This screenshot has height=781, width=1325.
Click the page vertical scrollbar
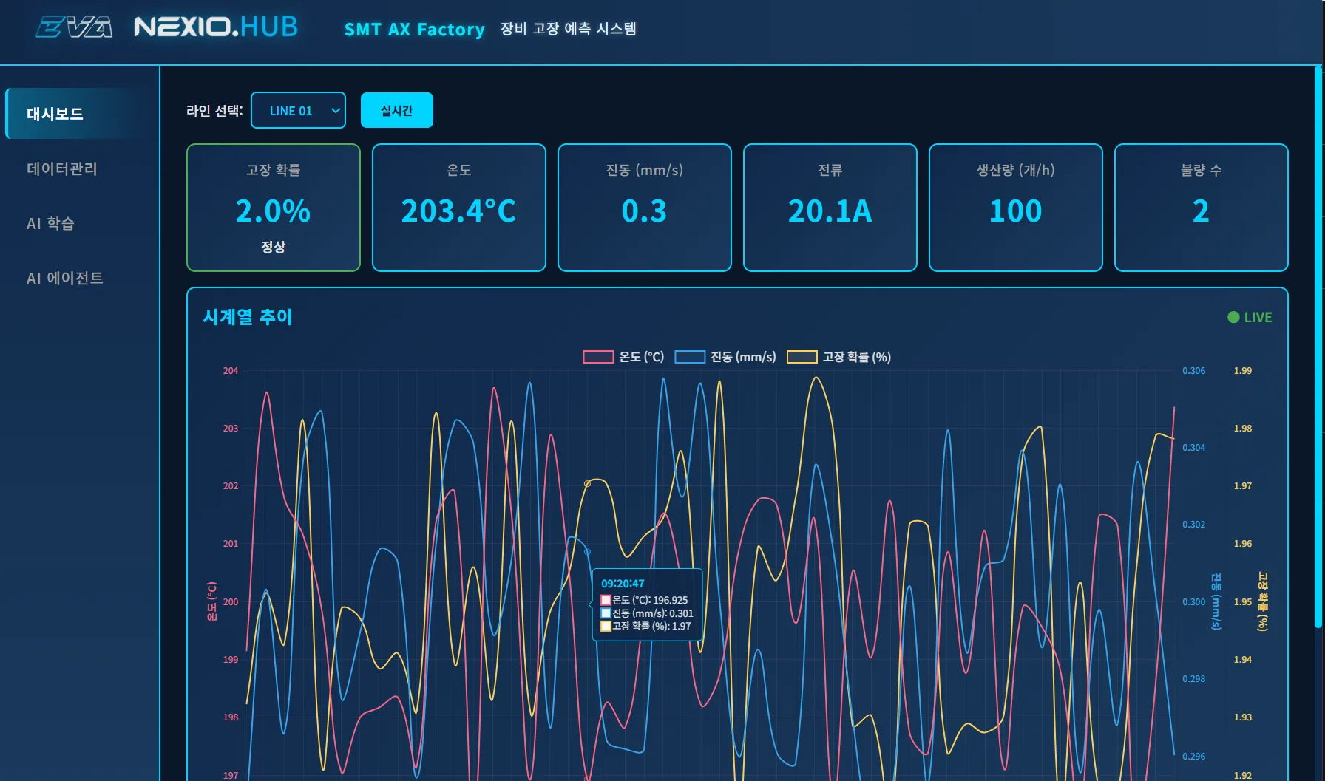[1318, 347]
